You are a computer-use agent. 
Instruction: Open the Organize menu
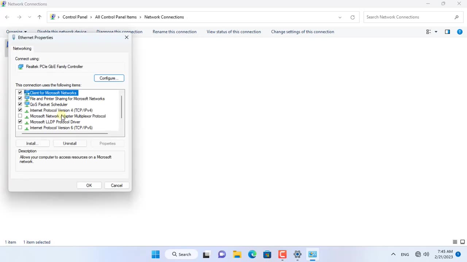pyautogui.click(x=16, y=32)
